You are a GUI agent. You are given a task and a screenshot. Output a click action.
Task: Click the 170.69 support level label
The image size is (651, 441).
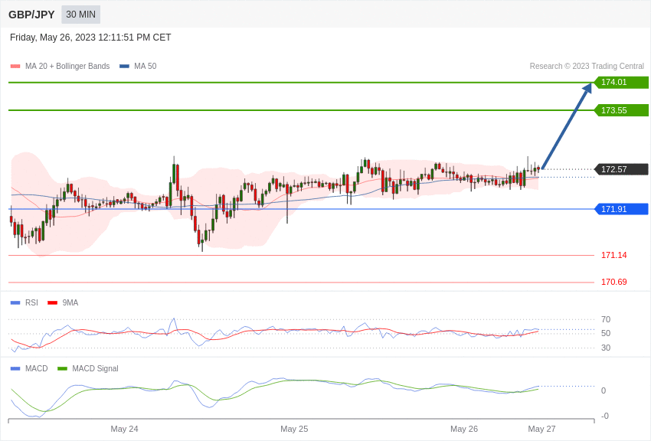[614, 282]
